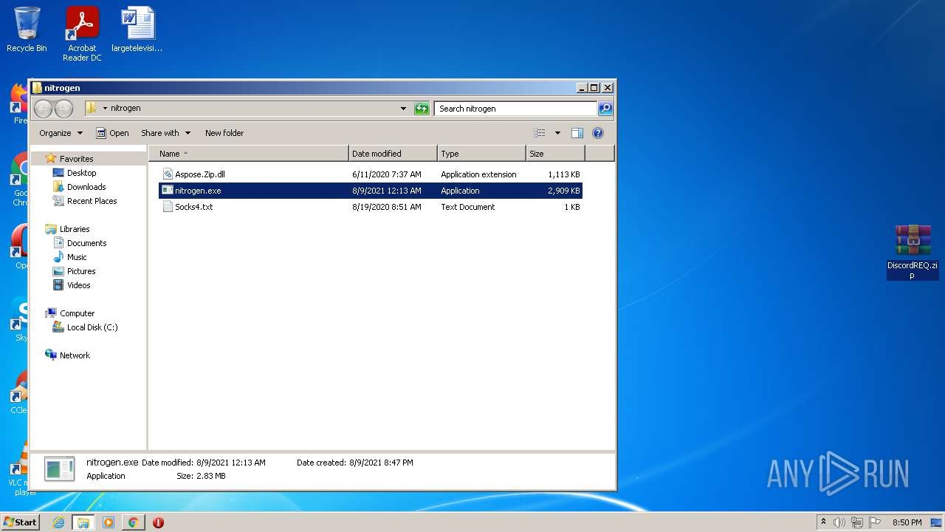Select Computer in the navigation pane
The height and width of the screenshot is (532, 945).
coord(77,313)
